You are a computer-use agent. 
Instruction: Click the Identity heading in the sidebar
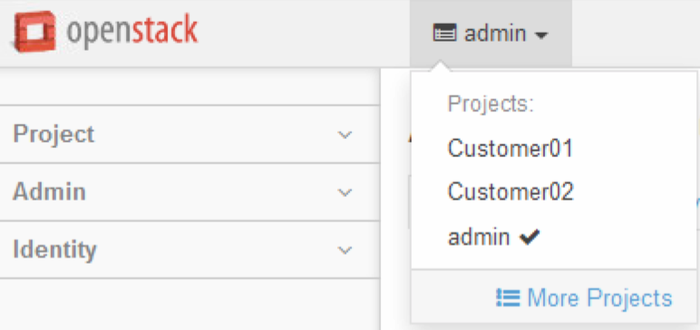pos(55,249)
